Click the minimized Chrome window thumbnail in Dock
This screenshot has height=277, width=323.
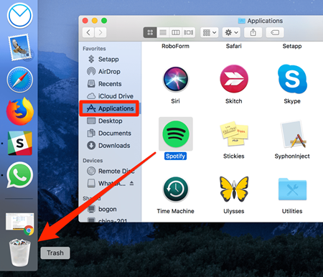point(20,224)
